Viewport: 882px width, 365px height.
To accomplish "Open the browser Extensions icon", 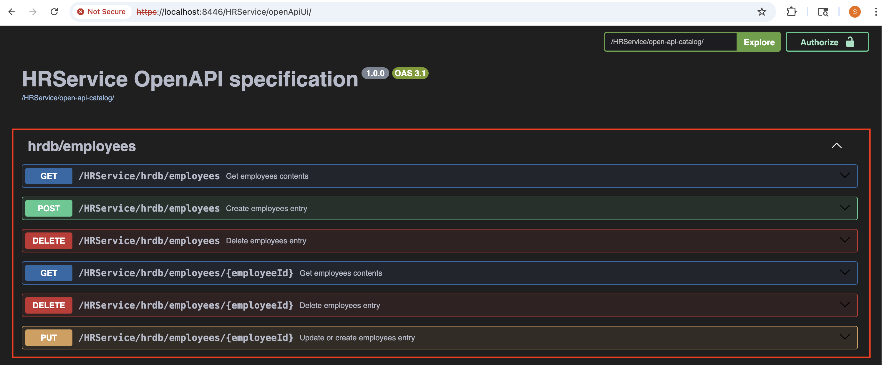I will (792, 12).
